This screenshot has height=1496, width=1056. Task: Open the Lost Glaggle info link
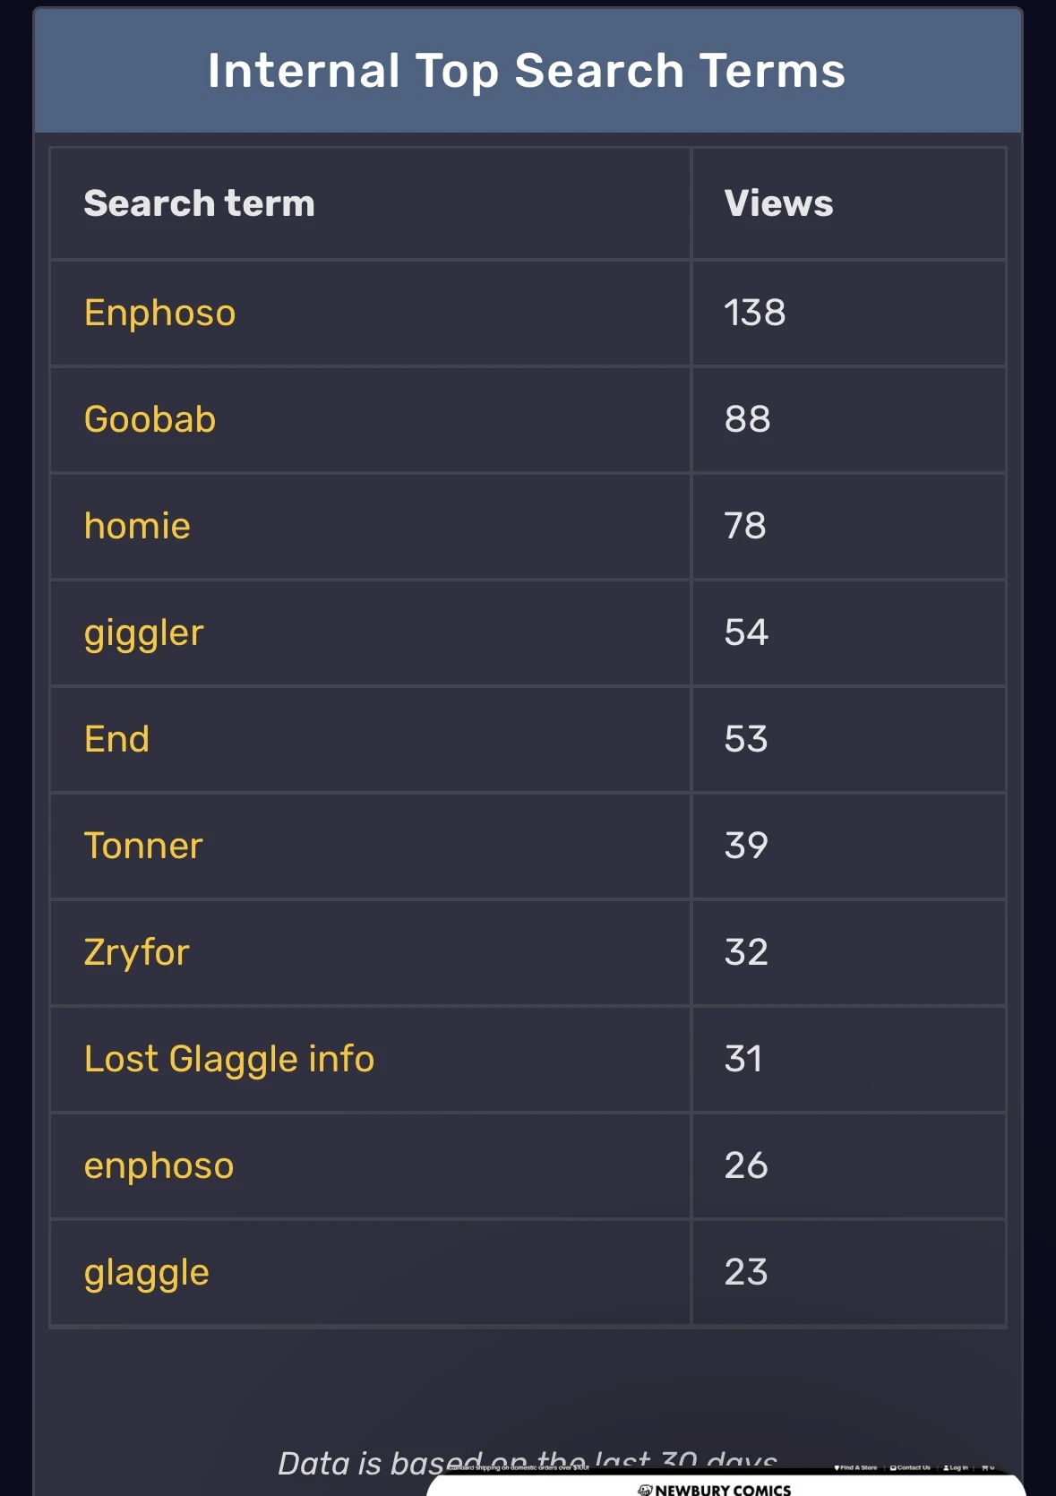[228, 1060]
